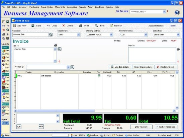Click the copy icon in left sidebar
184x138 pixels.
coord(4,38)
